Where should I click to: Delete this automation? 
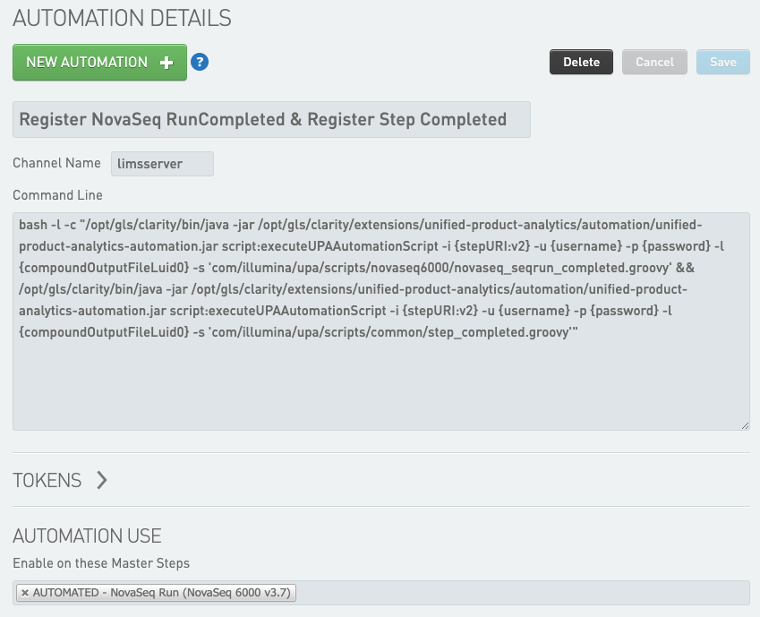point(581,62)
